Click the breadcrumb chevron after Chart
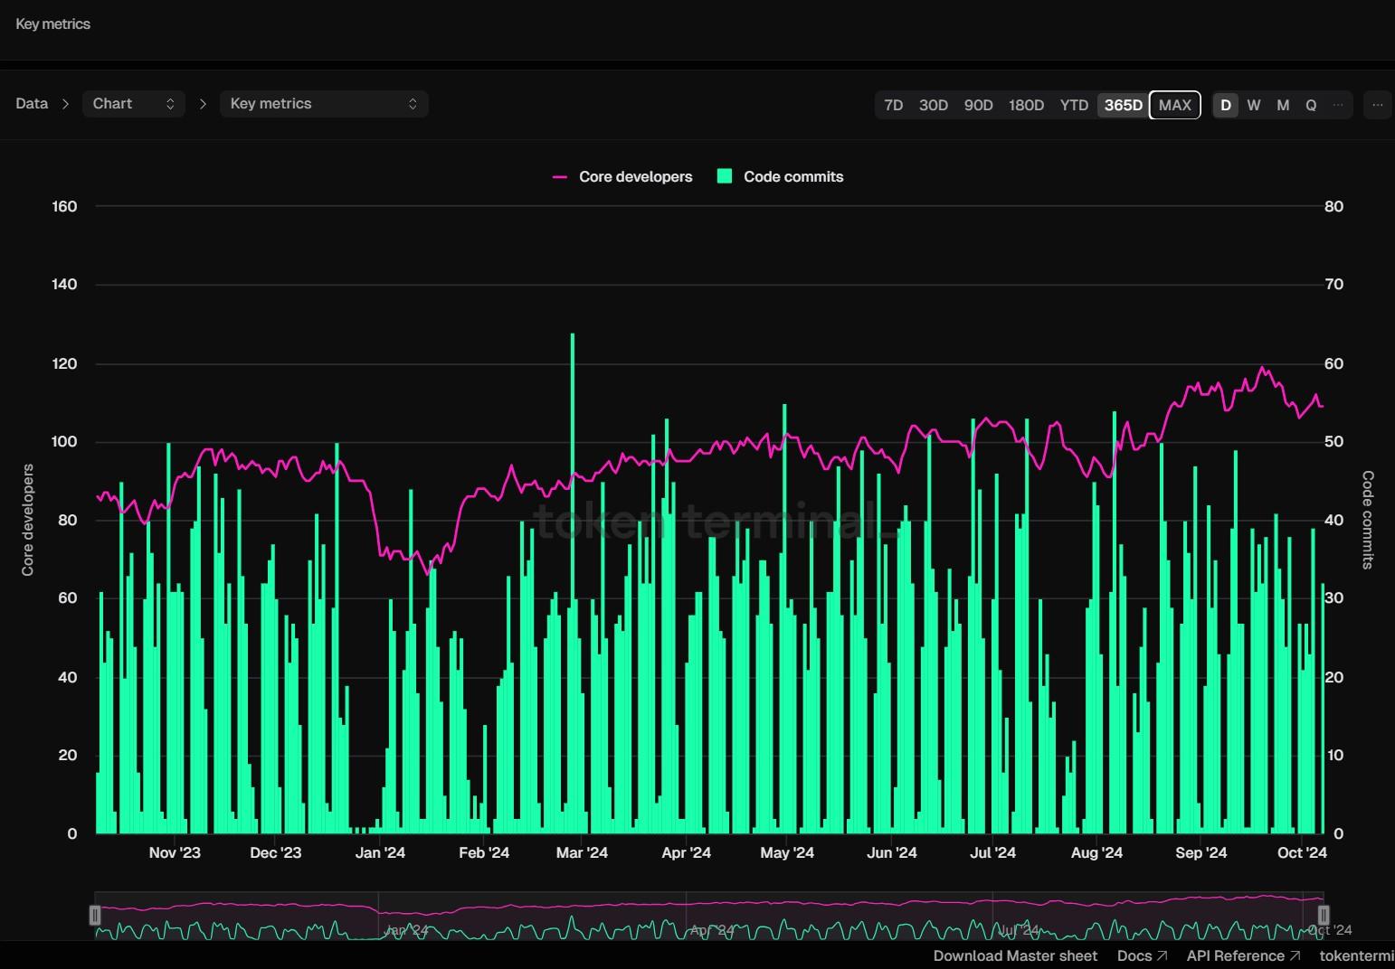The width and height of the screenshot is (1395, 969). click(203, 104)
